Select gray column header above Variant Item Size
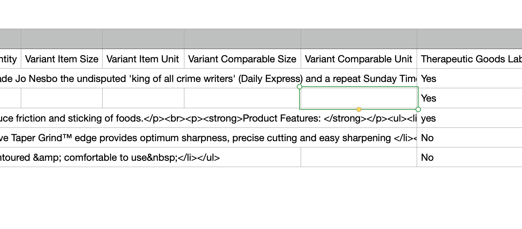The height and width of the screenshot is (229, 522). click(x=62, y=39)
